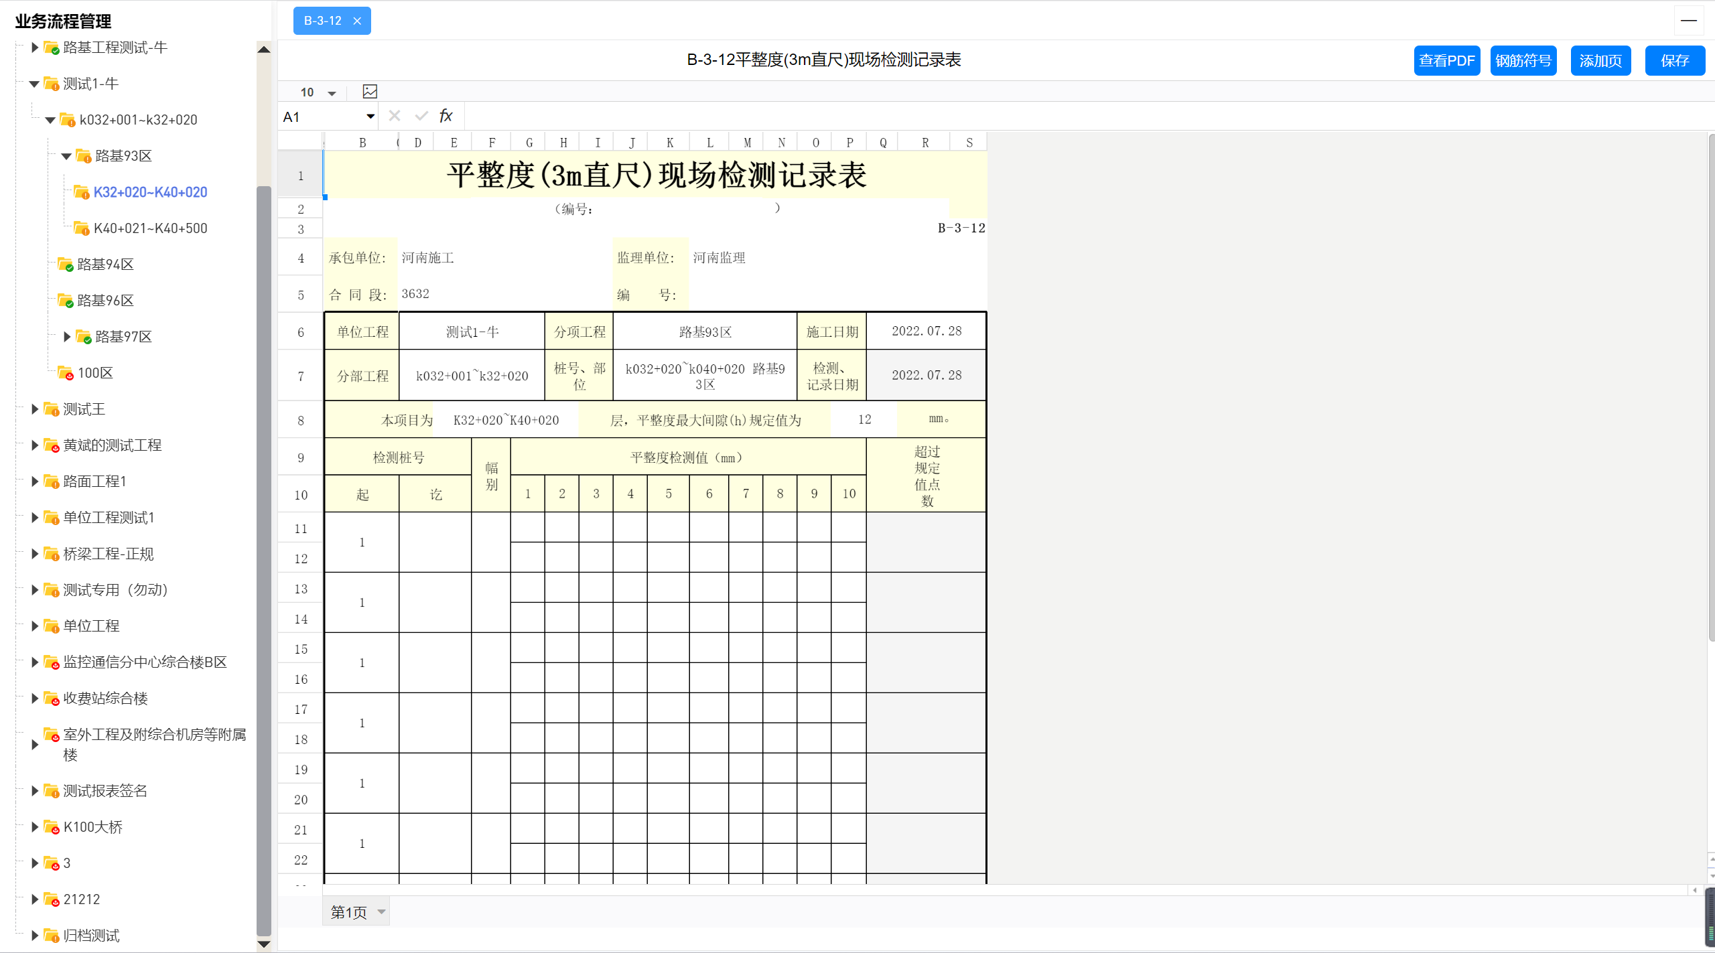Click the formula cancel X icon
The image size is (1715, 953).
click(x=395, y=117)
